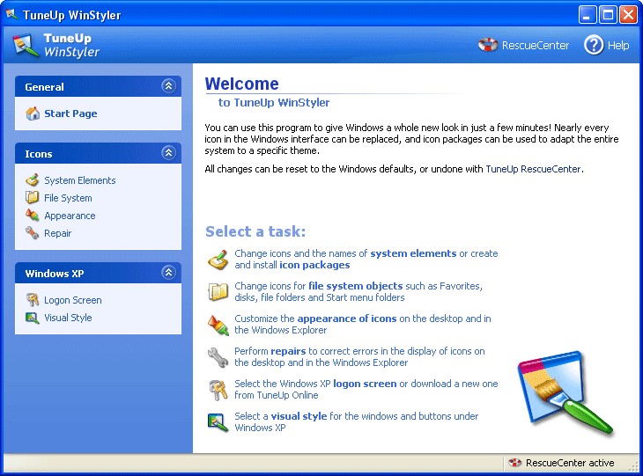Open the TuneUp RescueCenter link in text
Screen dimensions: 643x476
pyautogui.click(x=533, y=169)
